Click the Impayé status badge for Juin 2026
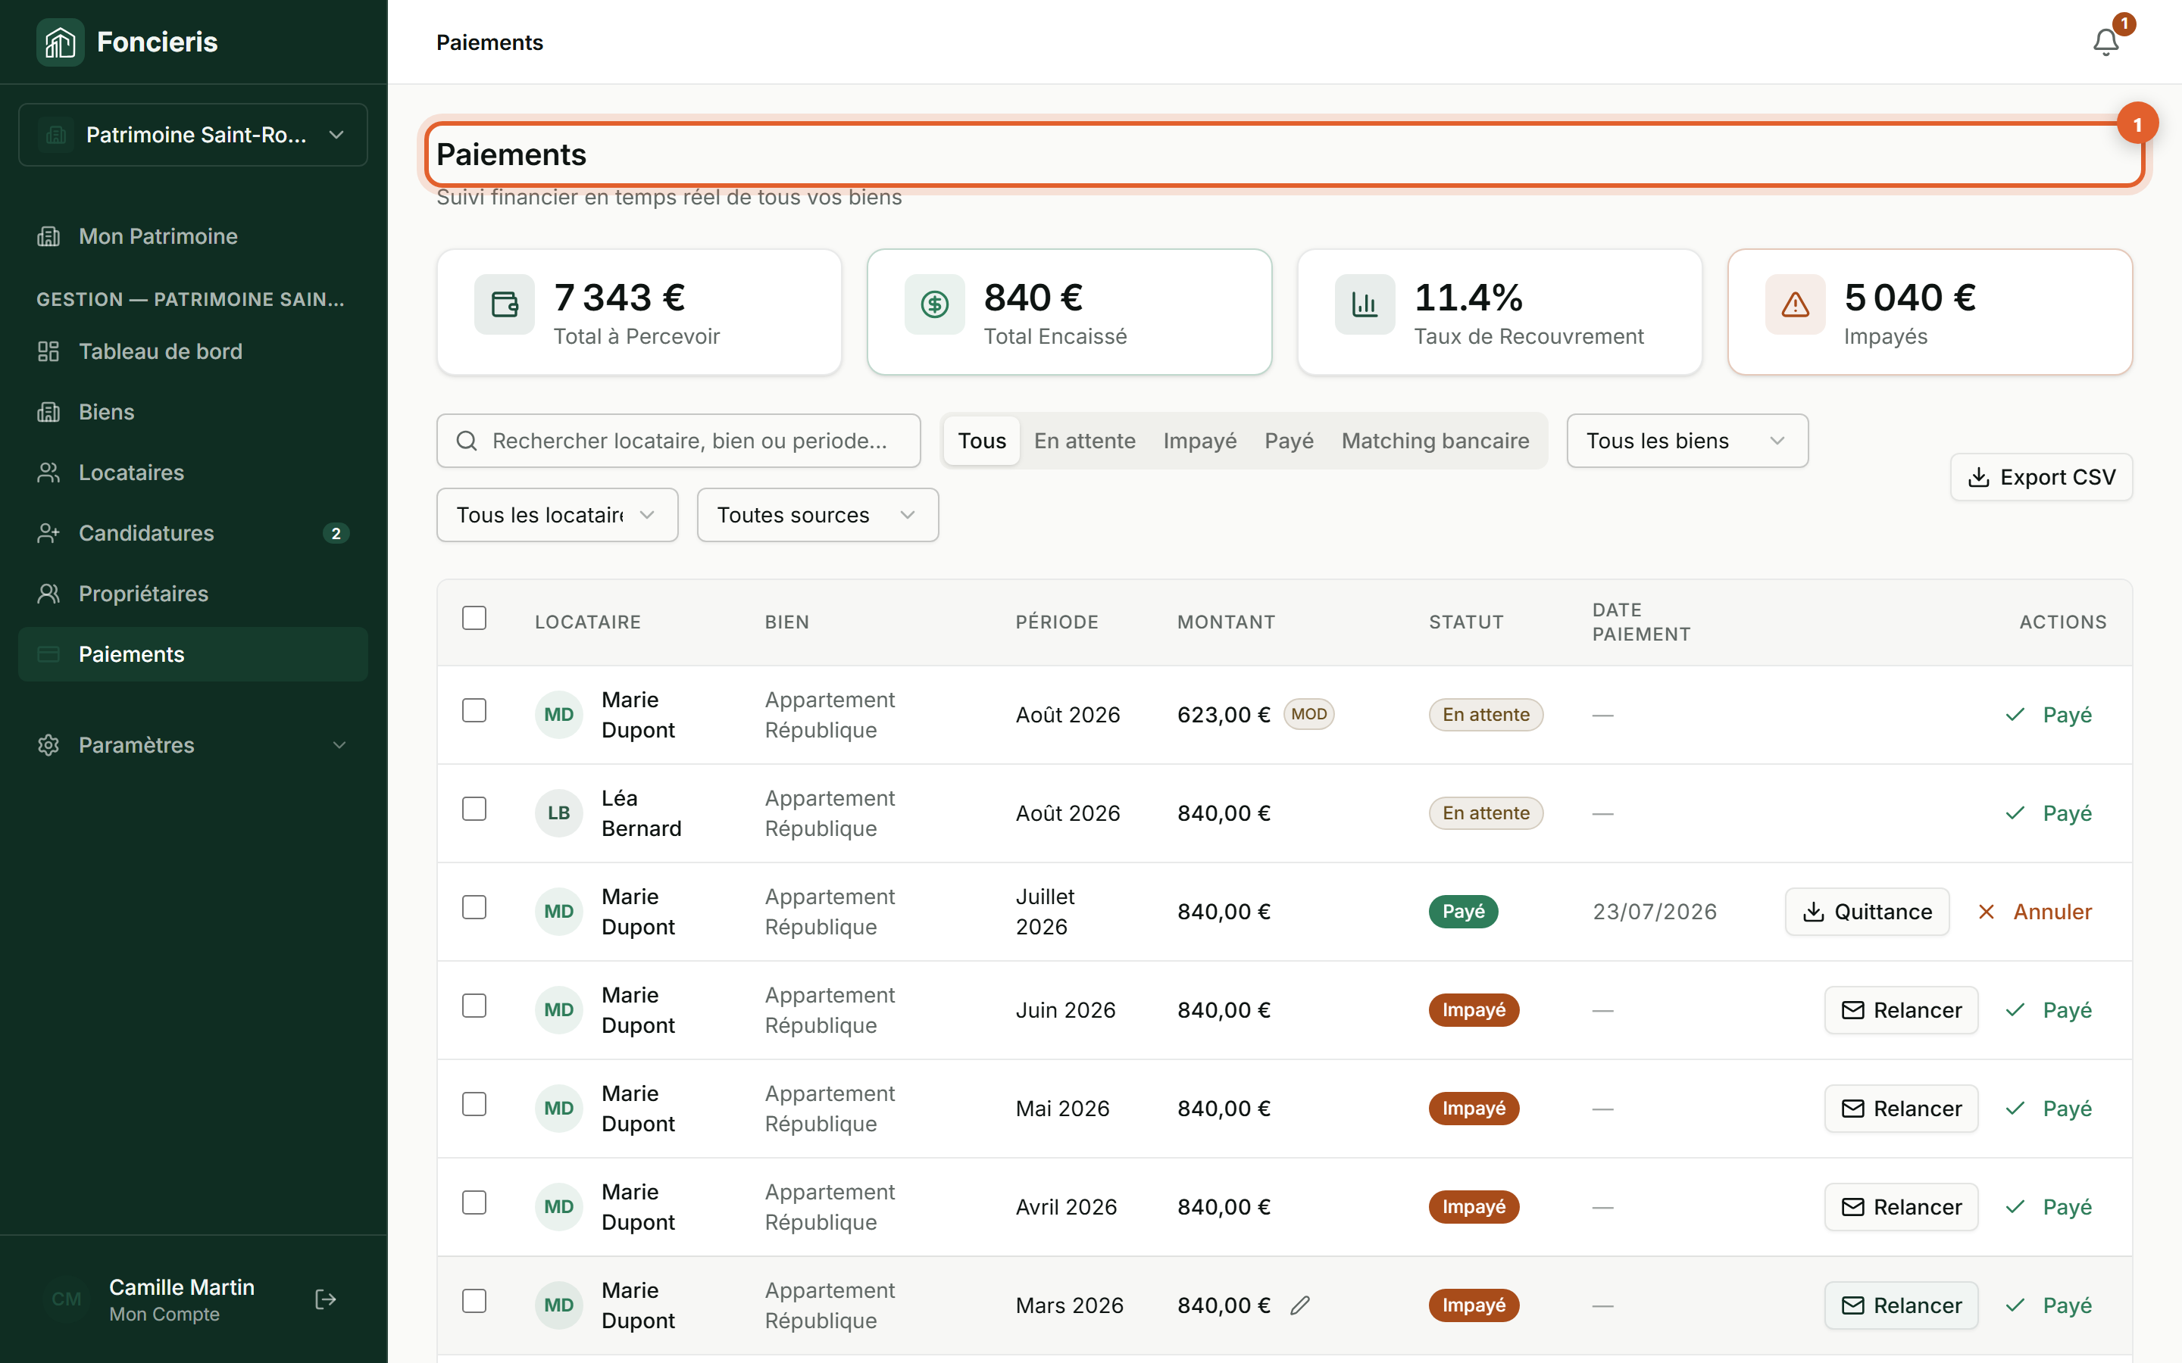The image size is (2182, 1363). coord(1474,1009)
